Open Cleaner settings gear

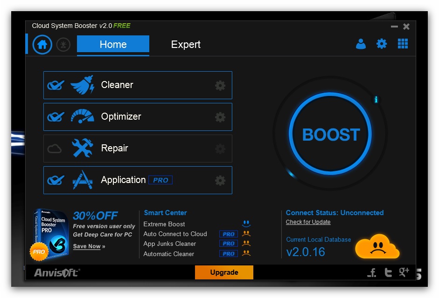(220, 86)
